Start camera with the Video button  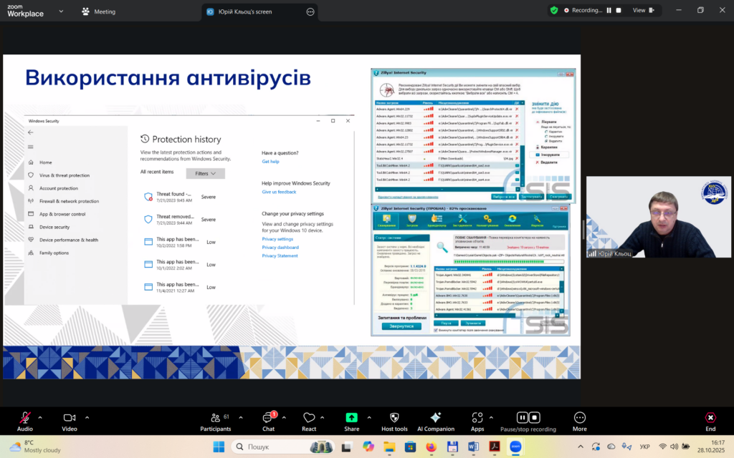[70, 418]
